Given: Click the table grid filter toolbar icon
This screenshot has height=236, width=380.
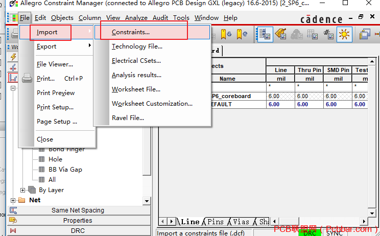Looking at the screenshot, I should [x=313, y=34].
